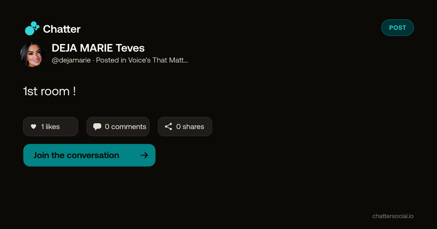Image resolution: width=437 pixels, height=229 pixels.
Task: Click the Chatter wordmark text
Action: click(x=62, y=29)
